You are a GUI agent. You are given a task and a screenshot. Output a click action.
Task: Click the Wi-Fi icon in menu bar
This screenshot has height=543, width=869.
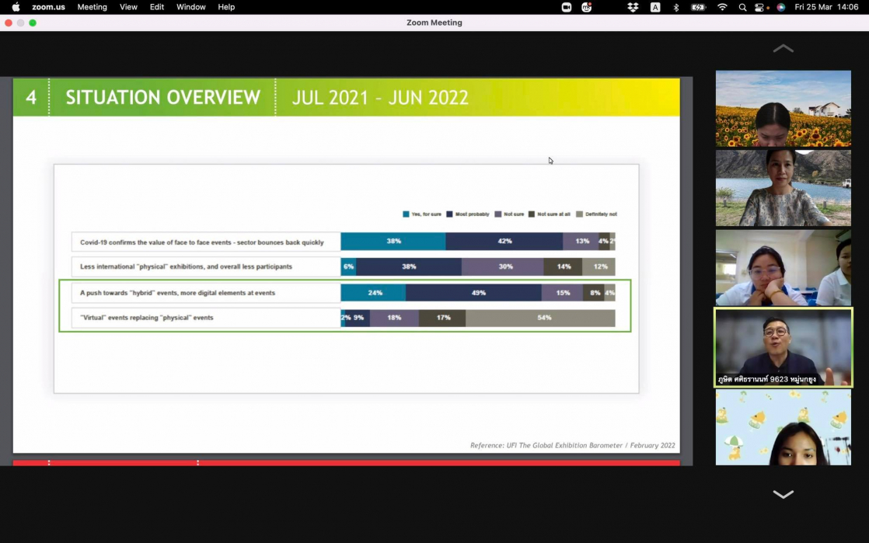722,7
